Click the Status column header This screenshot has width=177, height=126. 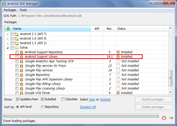pyautogui.click(x=140, y=29)
